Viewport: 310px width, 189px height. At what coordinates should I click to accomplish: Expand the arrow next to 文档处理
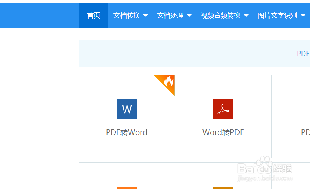[x=189, y=15]
